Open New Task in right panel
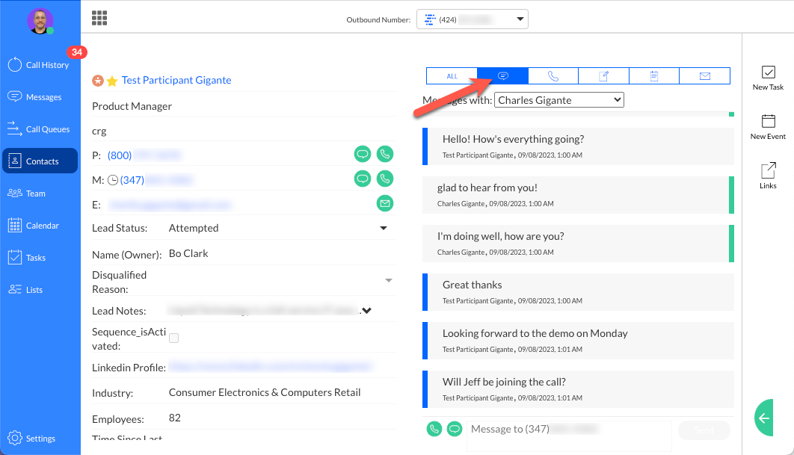This screenshot has height=455, width=794. click(x=768, y=78)
